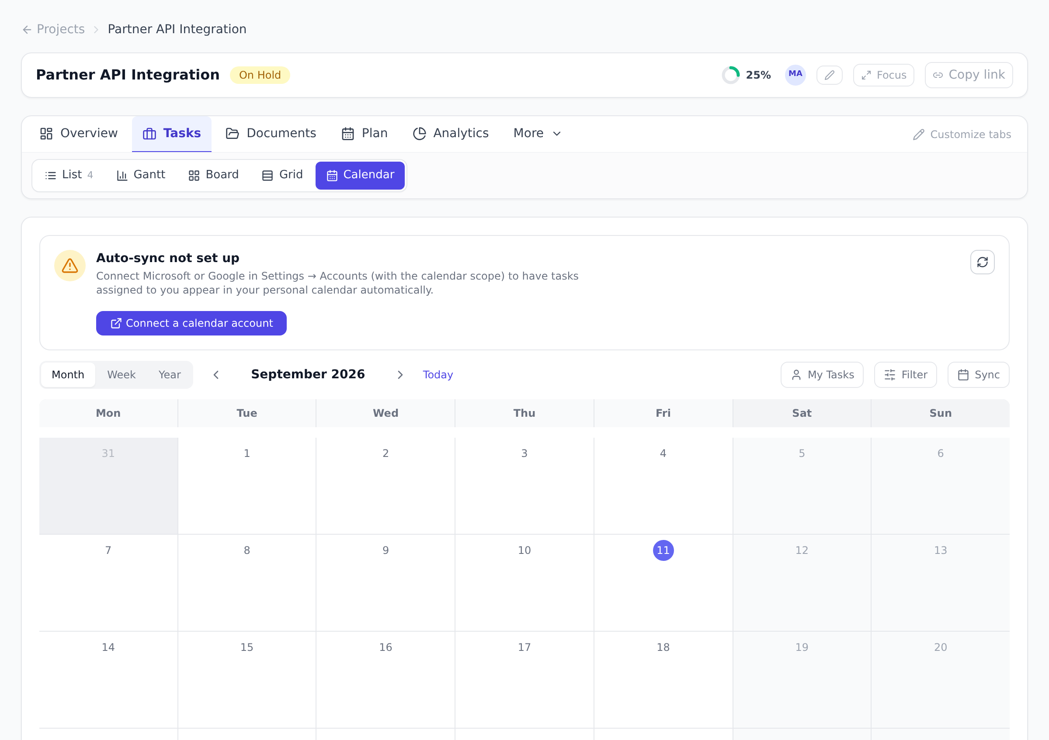The width and height of the screenshot is (1049, 740).
Task: Click Saturday 12 in the calendar
Action: (x=801, y=582)
